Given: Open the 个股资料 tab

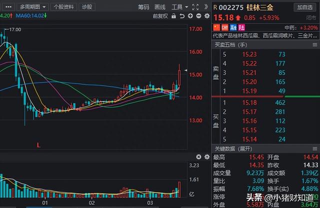Looking at the screenshot, I should (x=63, y=7).
